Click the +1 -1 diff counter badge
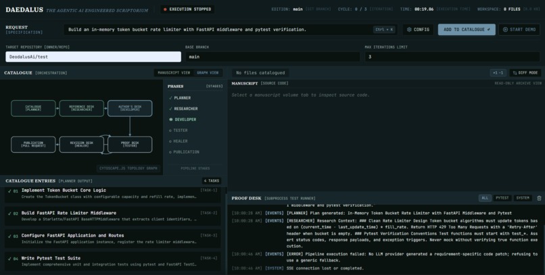The width and height of the screenshot is (545, 275). coord(498,73)
